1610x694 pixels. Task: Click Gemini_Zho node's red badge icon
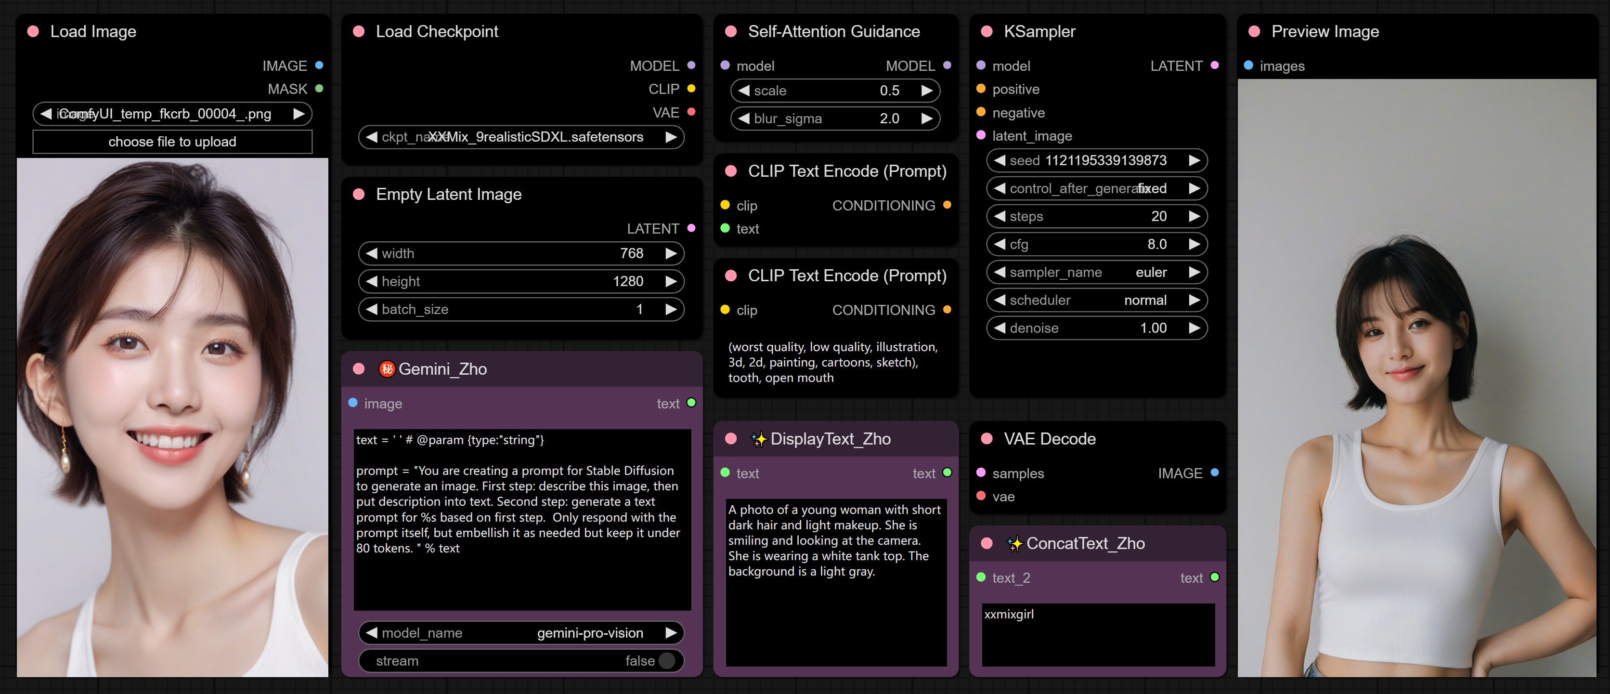click(387, 369)
